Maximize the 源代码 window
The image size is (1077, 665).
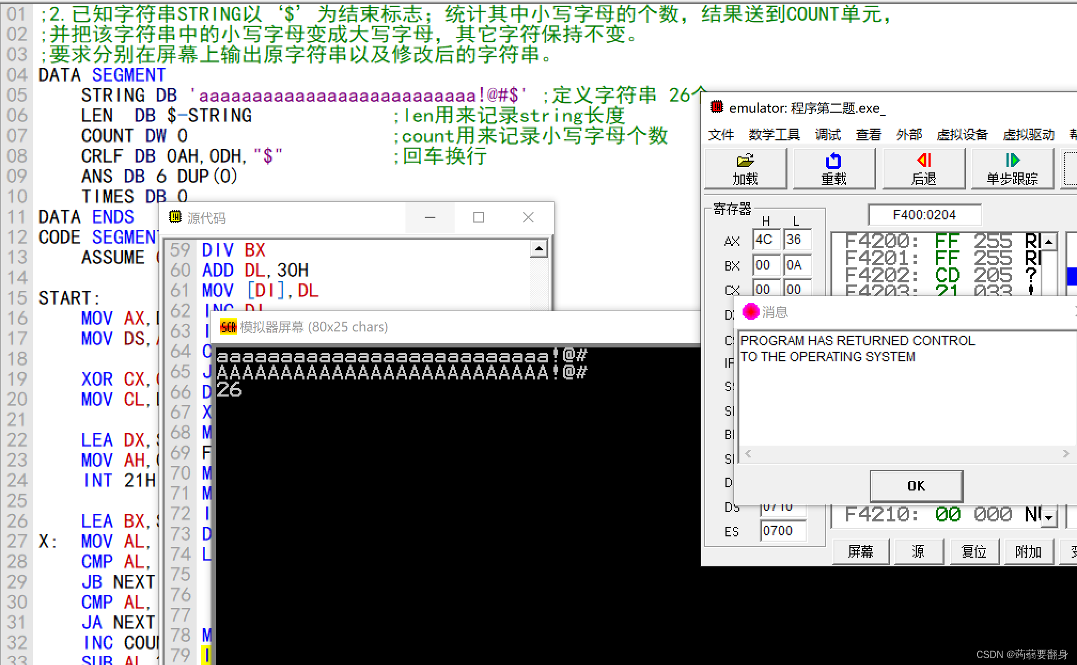(x=479, y=217)
